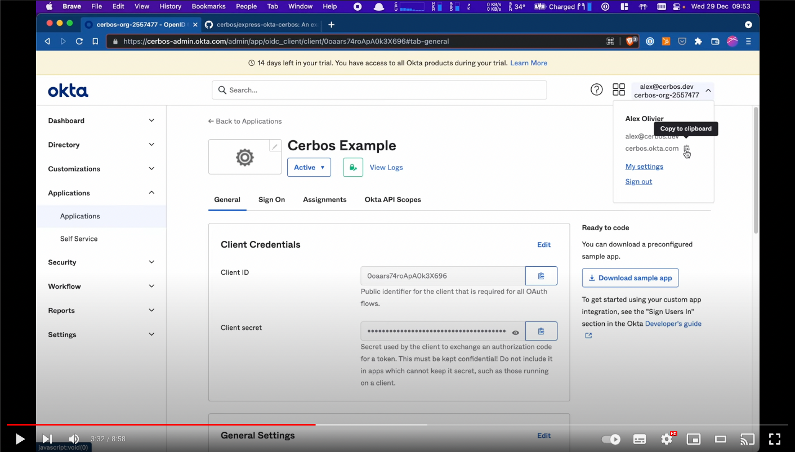Open the Apple menu
The height and width of the screenshot is (452, 795).
point(49,6)
